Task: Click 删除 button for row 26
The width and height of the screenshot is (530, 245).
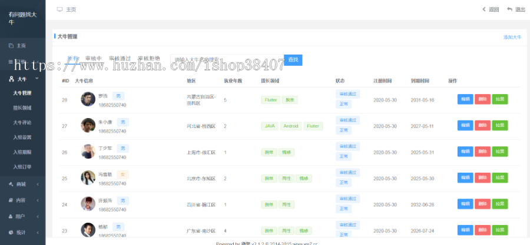Action: tap(482, 152)
